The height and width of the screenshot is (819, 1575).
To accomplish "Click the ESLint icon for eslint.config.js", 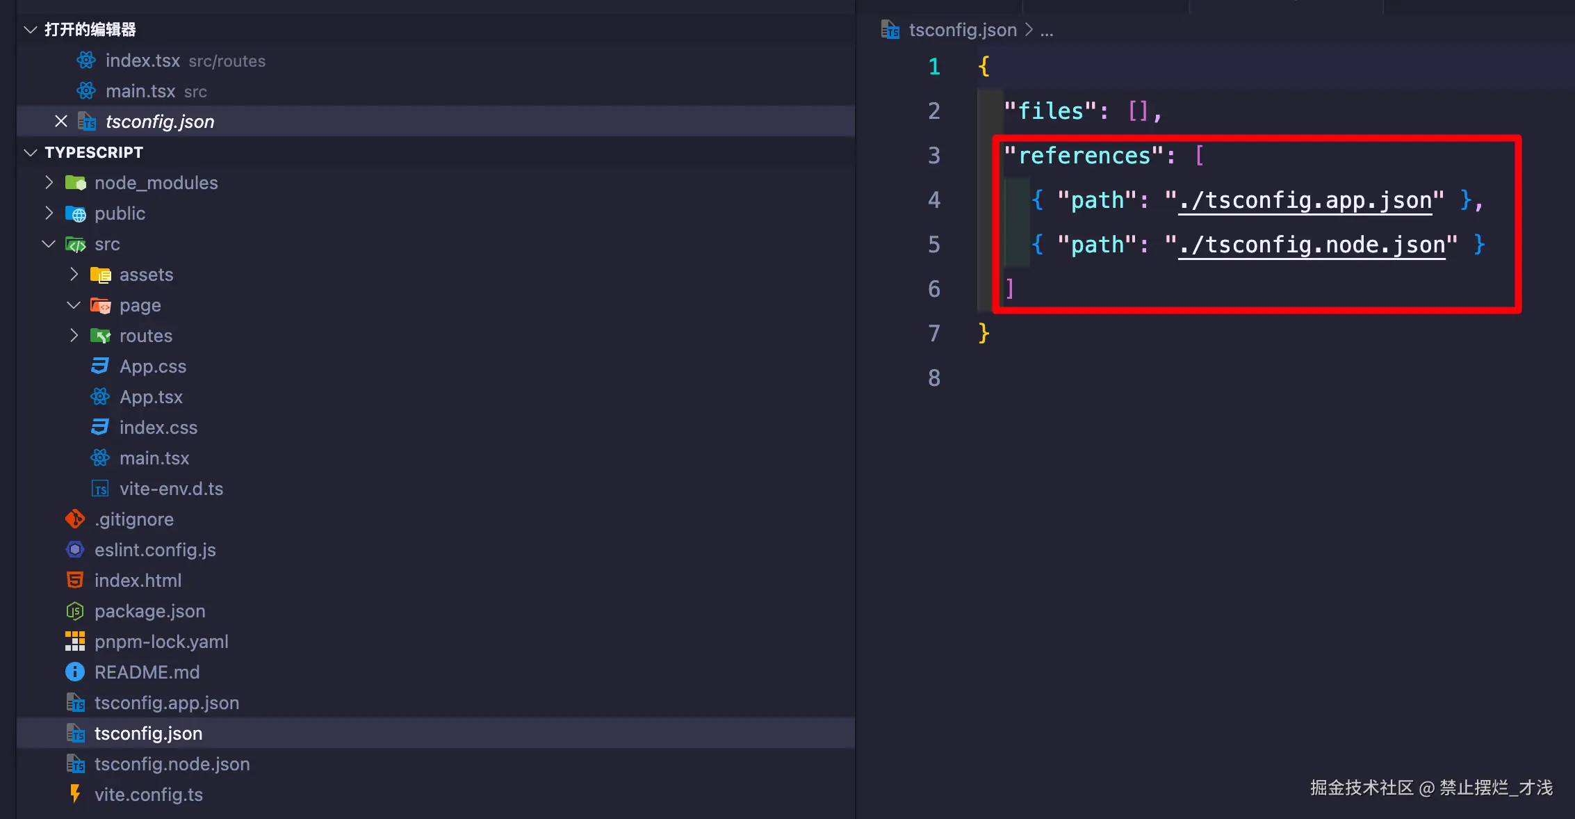I will (75, 550).
